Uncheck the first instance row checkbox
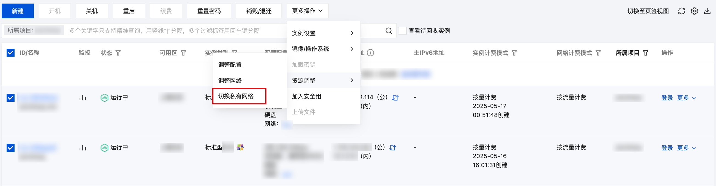Viewport: 716px width, 186px height. pos(11,98)
